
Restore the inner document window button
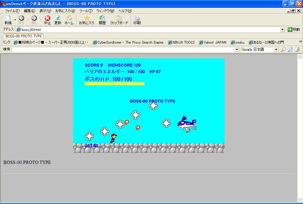[293, 11]
